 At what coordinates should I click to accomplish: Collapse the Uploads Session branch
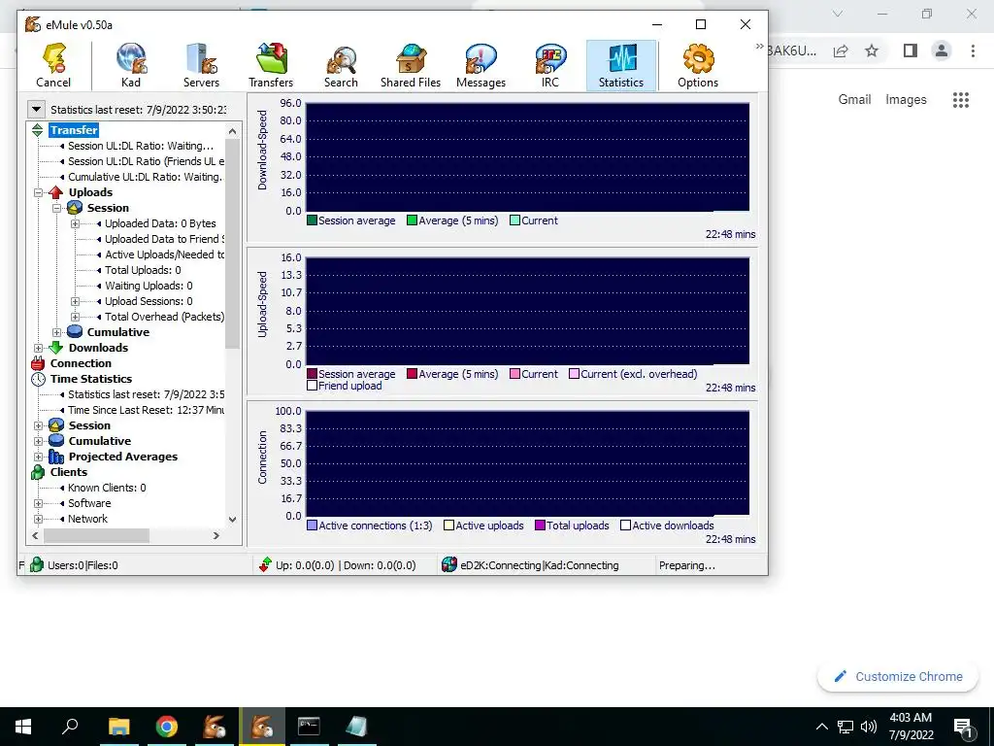56,208
